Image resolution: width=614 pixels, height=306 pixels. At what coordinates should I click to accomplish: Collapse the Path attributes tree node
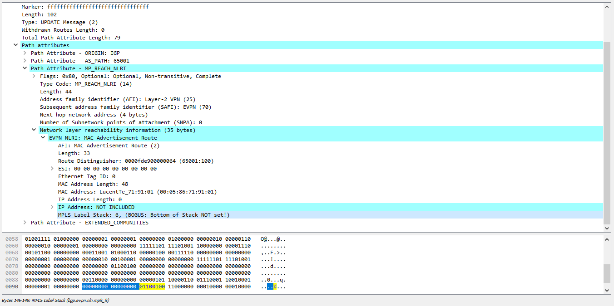point(16,45)
